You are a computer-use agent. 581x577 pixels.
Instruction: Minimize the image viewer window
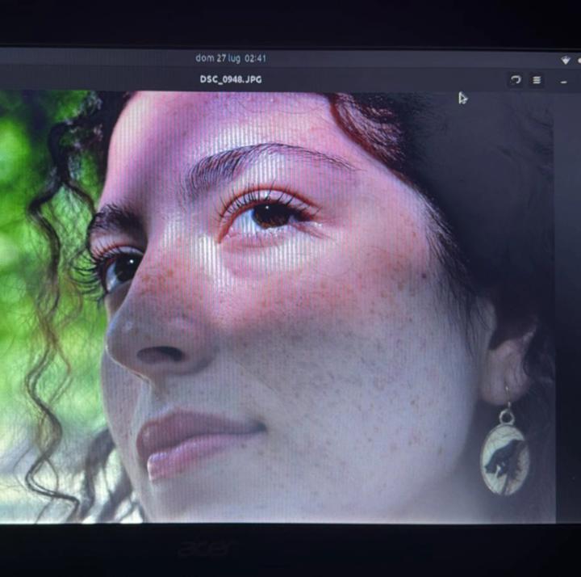pyautogui.click(x=563, y=81)
